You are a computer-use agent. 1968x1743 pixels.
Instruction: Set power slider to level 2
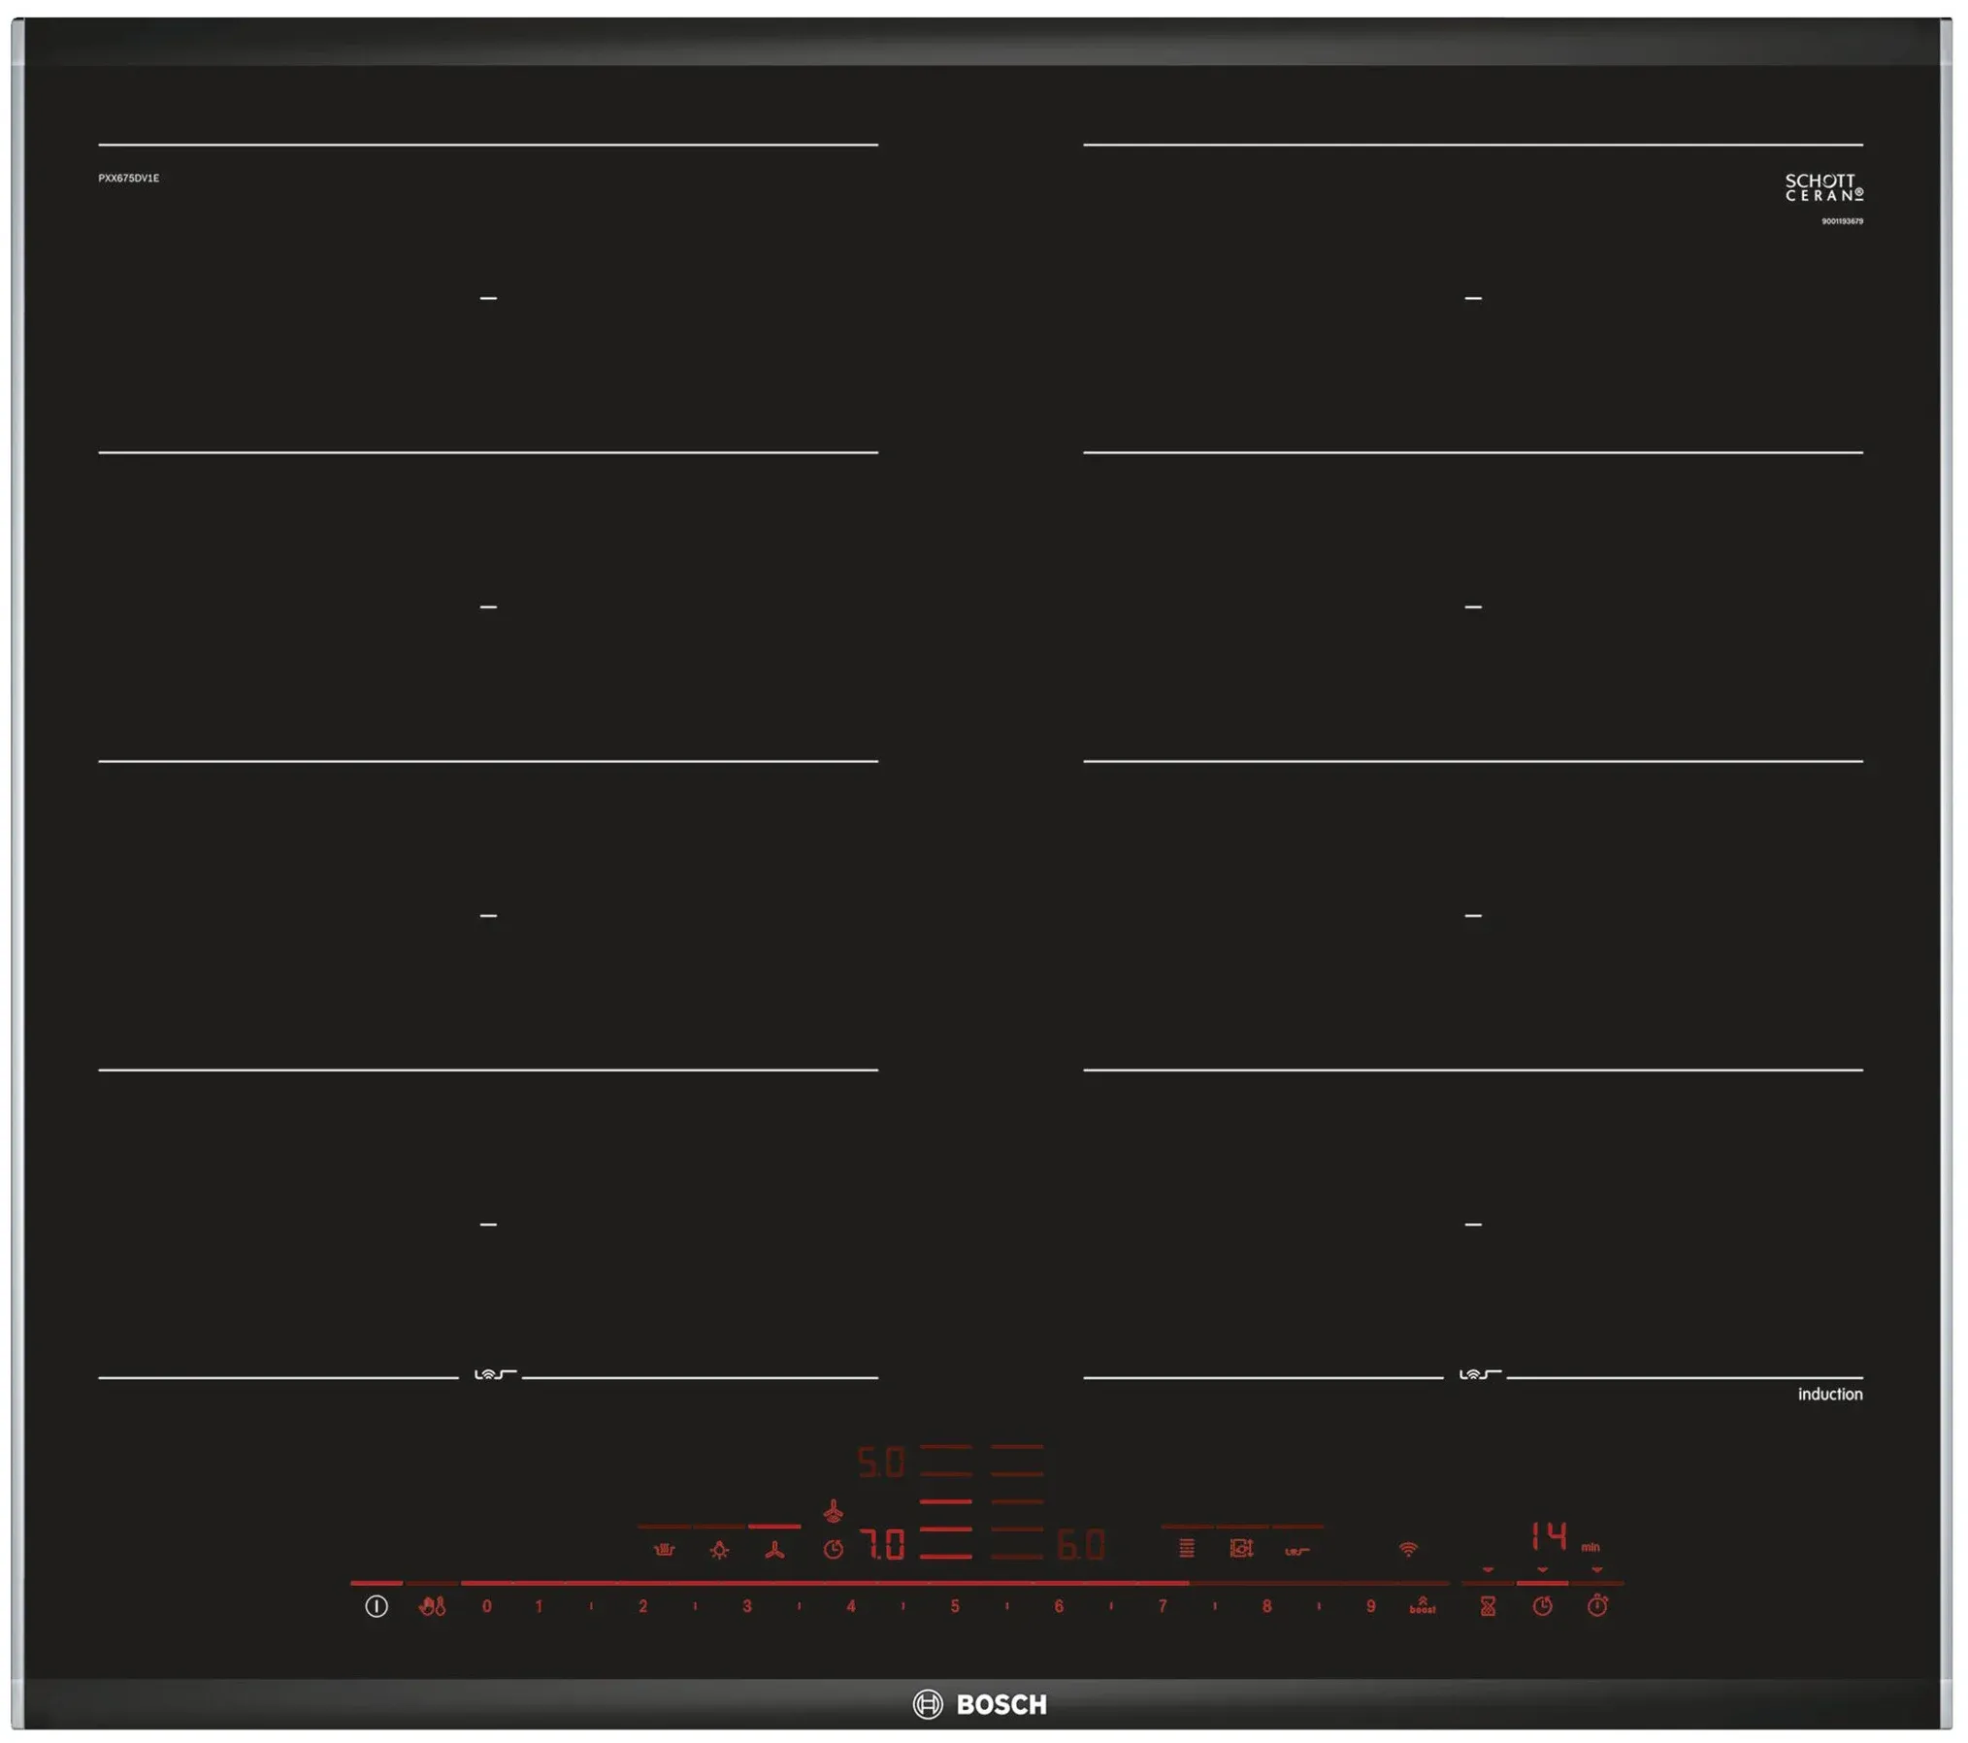[643, 1606]
